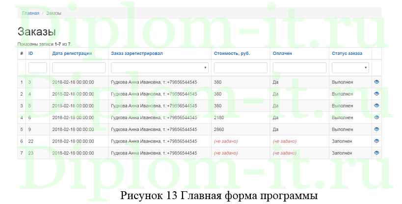Click Выполнен status in row 1

342,82
